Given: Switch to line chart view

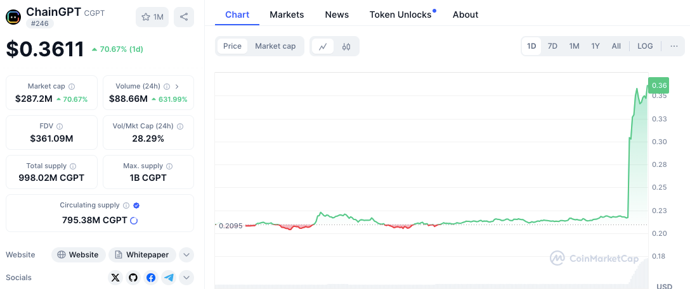Looking at the screenshot, I should [x=323, y=46].
